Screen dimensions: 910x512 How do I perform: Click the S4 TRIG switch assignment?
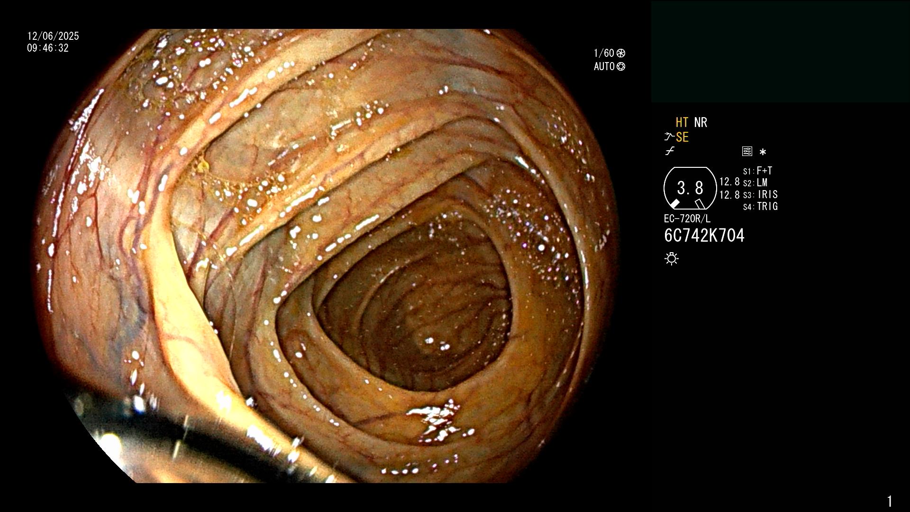coord(760,207)
